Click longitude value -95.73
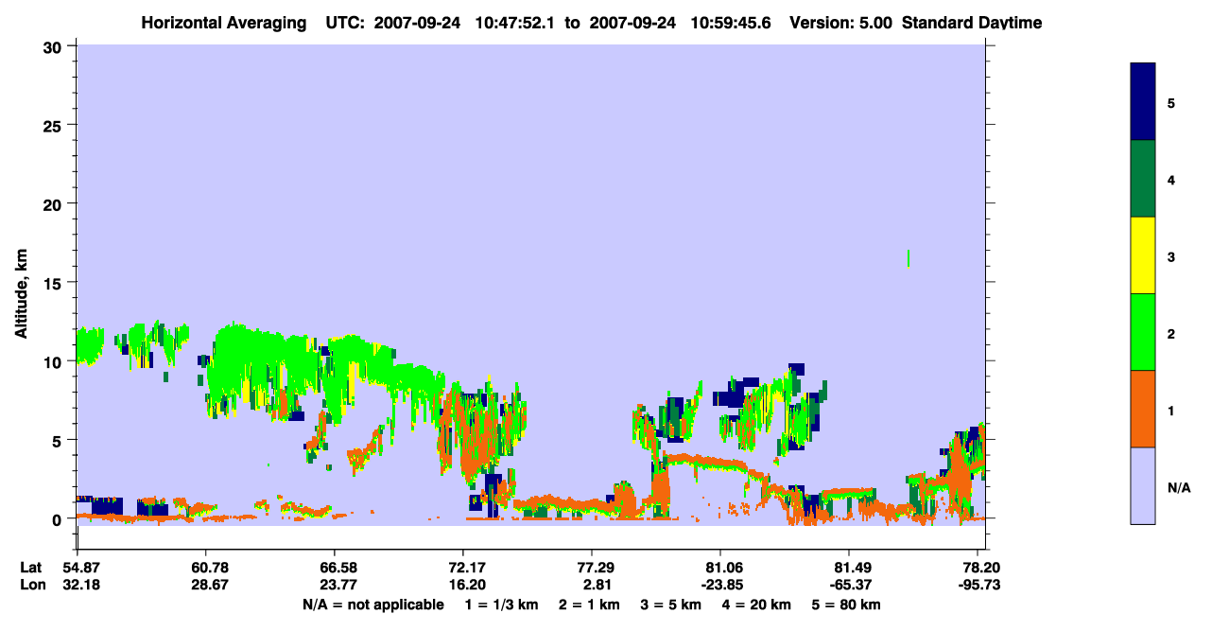The image size is (1229, 631). (978, 585)
